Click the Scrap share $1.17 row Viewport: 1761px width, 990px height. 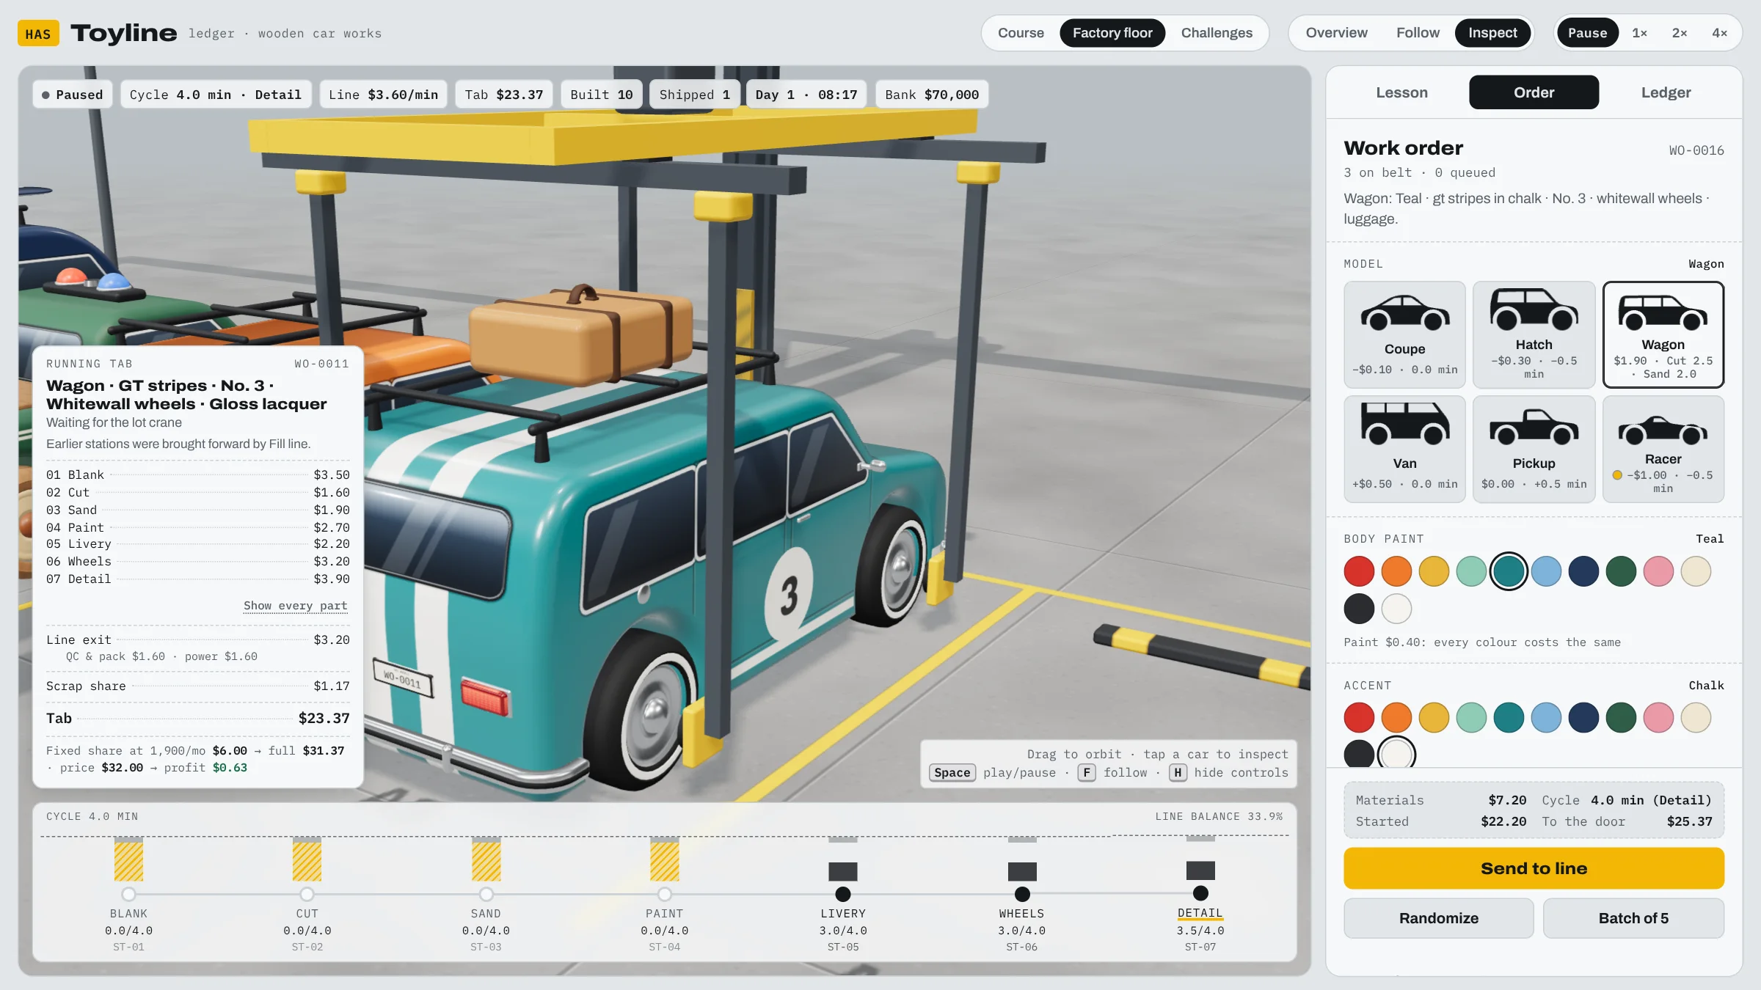pos(198,686)
